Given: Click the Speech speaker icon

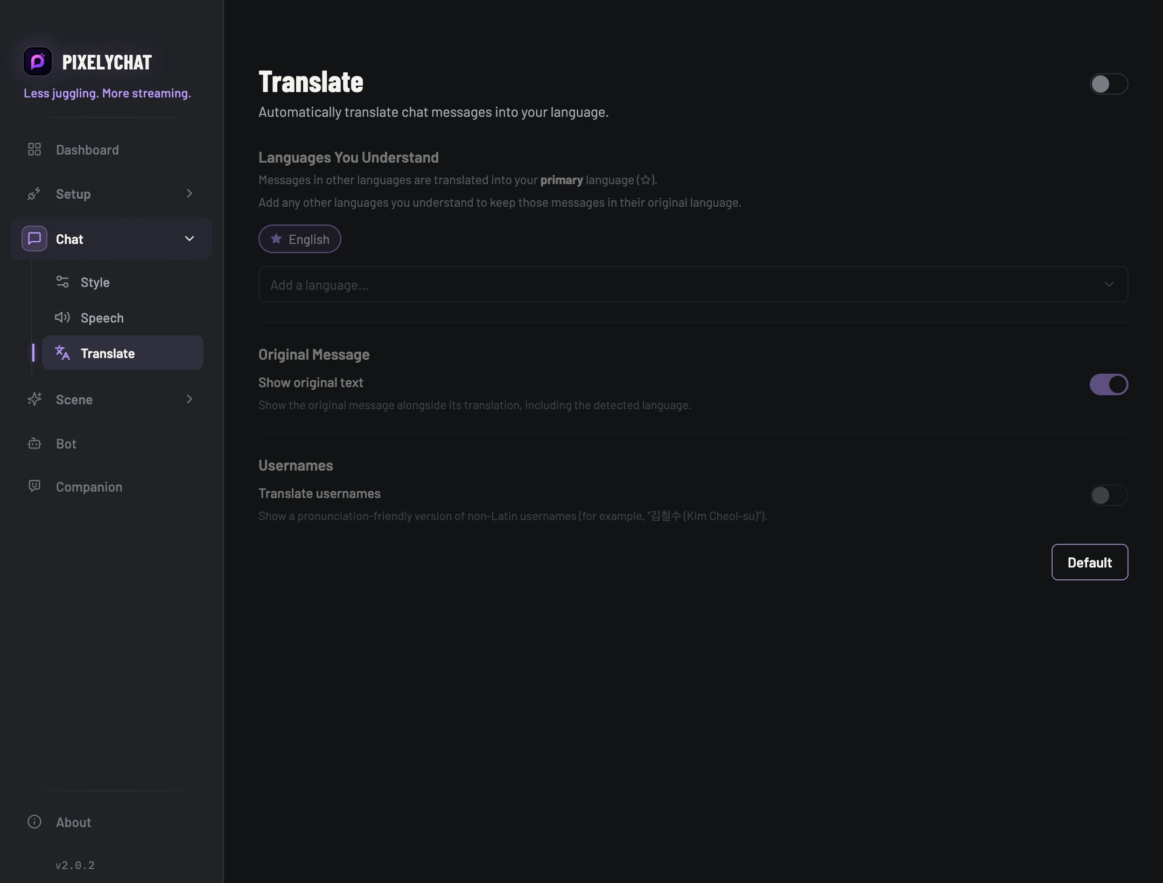Looking at the screenshot, I should click(62, 317).
